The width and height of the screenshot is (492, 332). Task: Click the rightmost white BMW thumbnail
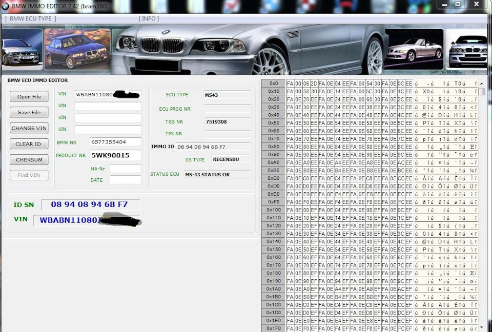(x=466, y=49)
